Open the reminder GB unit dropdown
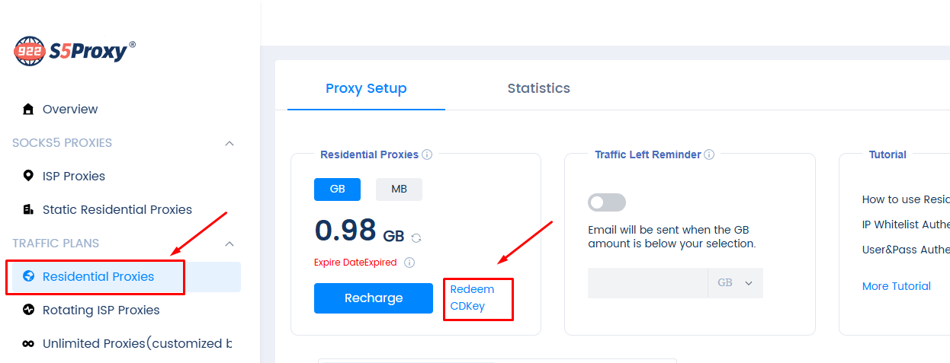 pos(735,283)
